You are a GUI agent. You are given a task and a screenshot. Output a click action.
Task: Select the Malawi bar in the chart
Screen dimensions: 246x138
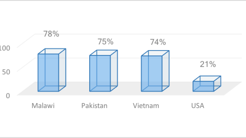tap(48, 72)
